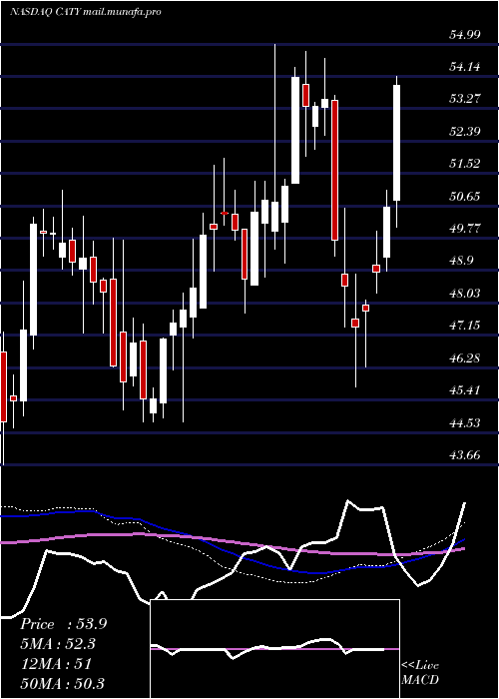
Task: Click the Price : 53.9 readout
Action: (x=63, y=624)
